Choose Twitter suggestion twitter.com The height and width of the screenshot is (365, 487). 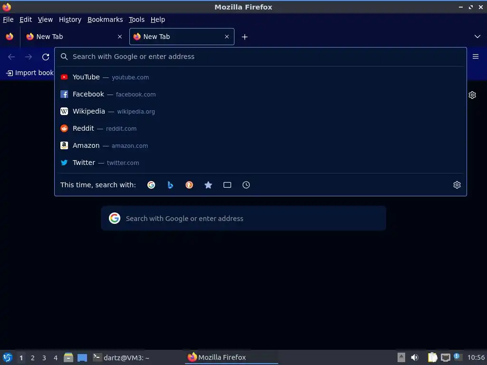click(x=260, y=163)
